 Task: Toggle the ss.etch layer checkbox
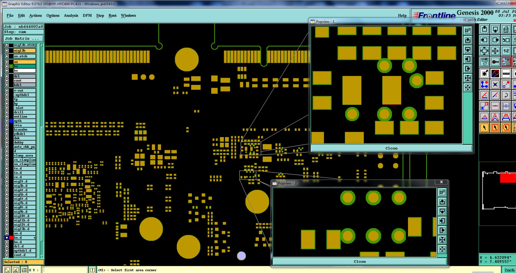(x=7, y=56)
